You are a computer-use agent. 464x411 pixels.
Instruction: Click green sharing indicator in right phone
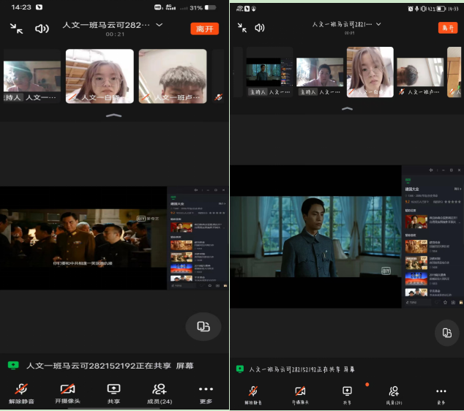click(240, 369)
